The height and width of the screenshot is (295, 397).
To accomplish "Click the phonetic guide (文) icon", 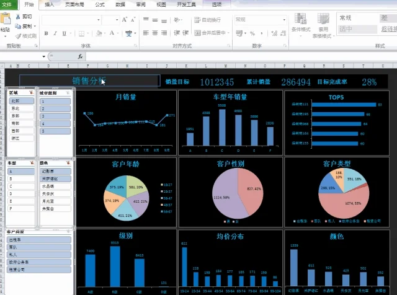I will point(128,33).
